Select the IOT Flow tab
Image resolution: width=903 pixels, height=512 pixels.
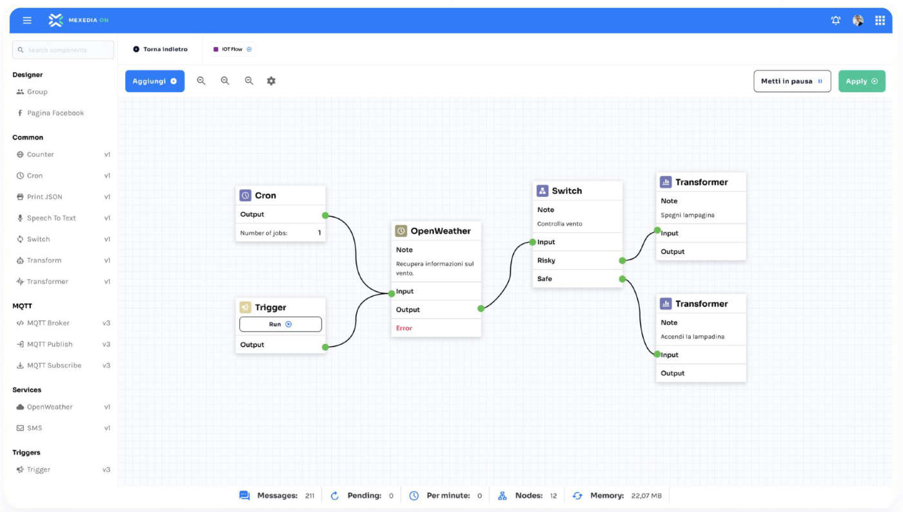click(232, 50)
